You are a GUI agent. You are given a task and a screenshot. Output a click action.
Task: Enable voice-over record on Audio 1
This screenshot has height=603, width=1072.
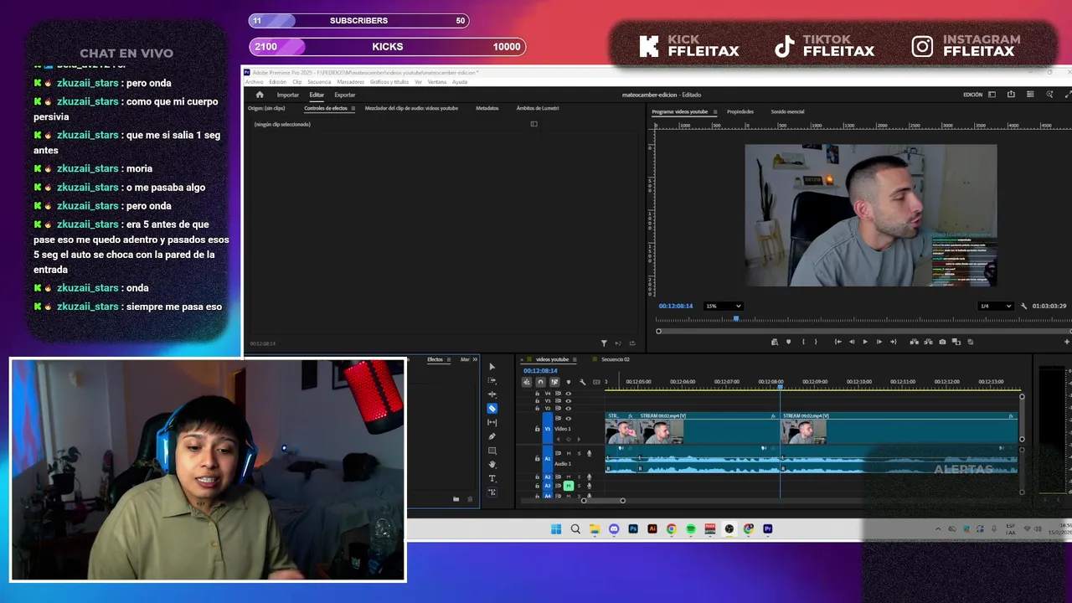coord(590,453)
